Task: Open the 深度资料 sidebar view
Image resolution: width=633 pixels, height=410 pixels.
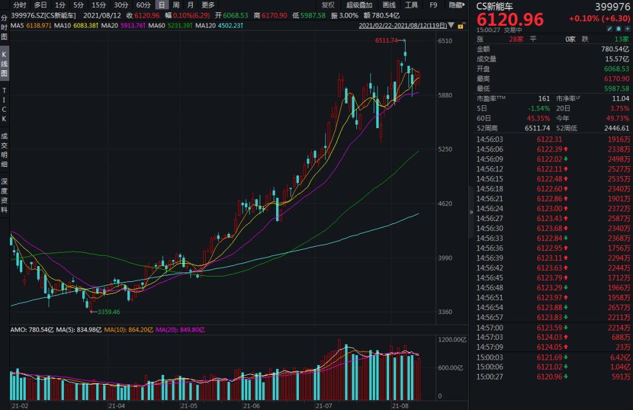Action: point(4,195)
